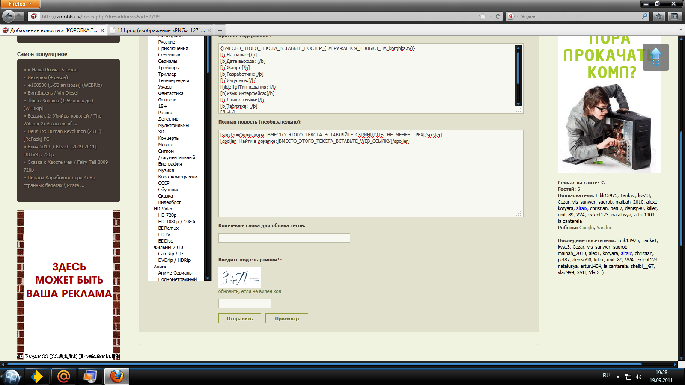Screen dimensions: 685x385
Task: Open the monitor taskbar application
Action: (90, 376)
